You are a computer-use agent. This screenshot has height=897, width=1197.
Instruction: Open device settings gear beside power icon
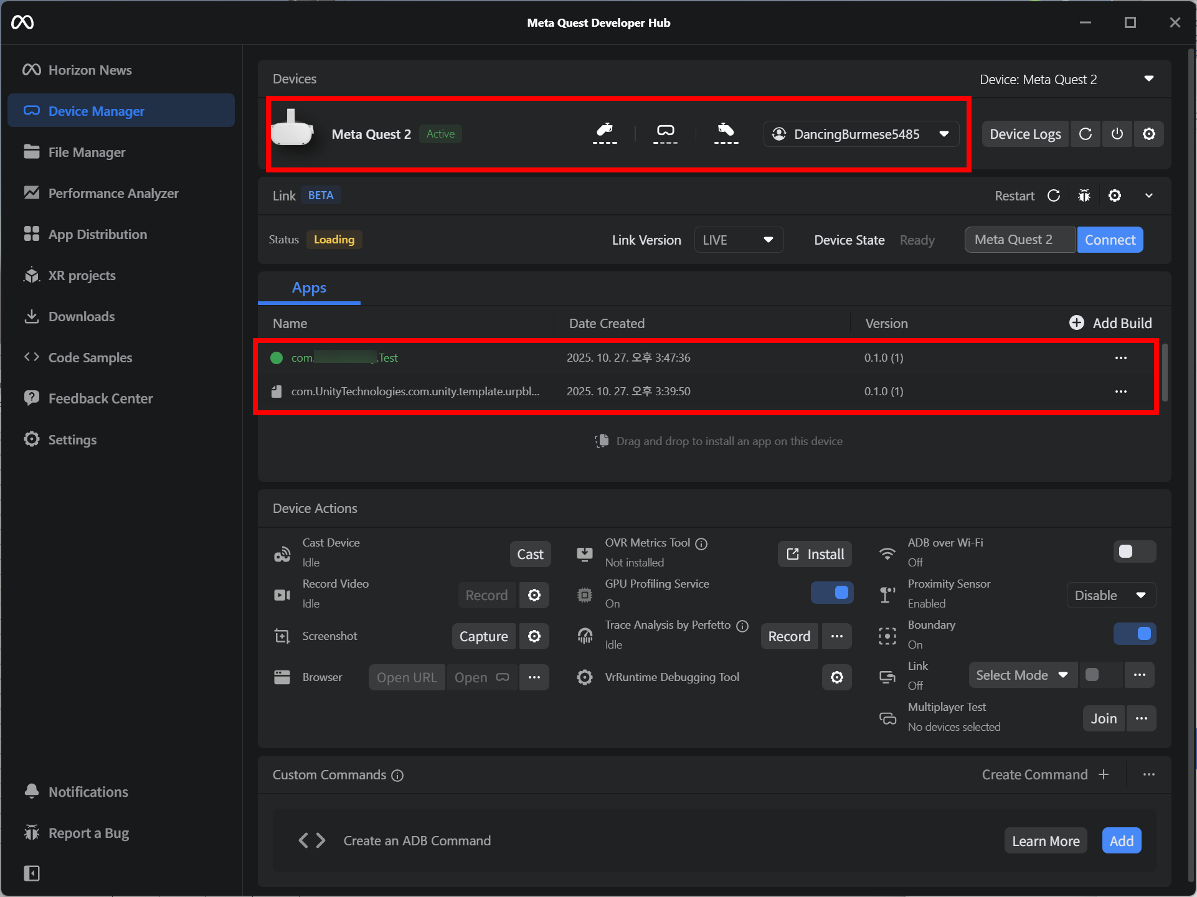1149,134
